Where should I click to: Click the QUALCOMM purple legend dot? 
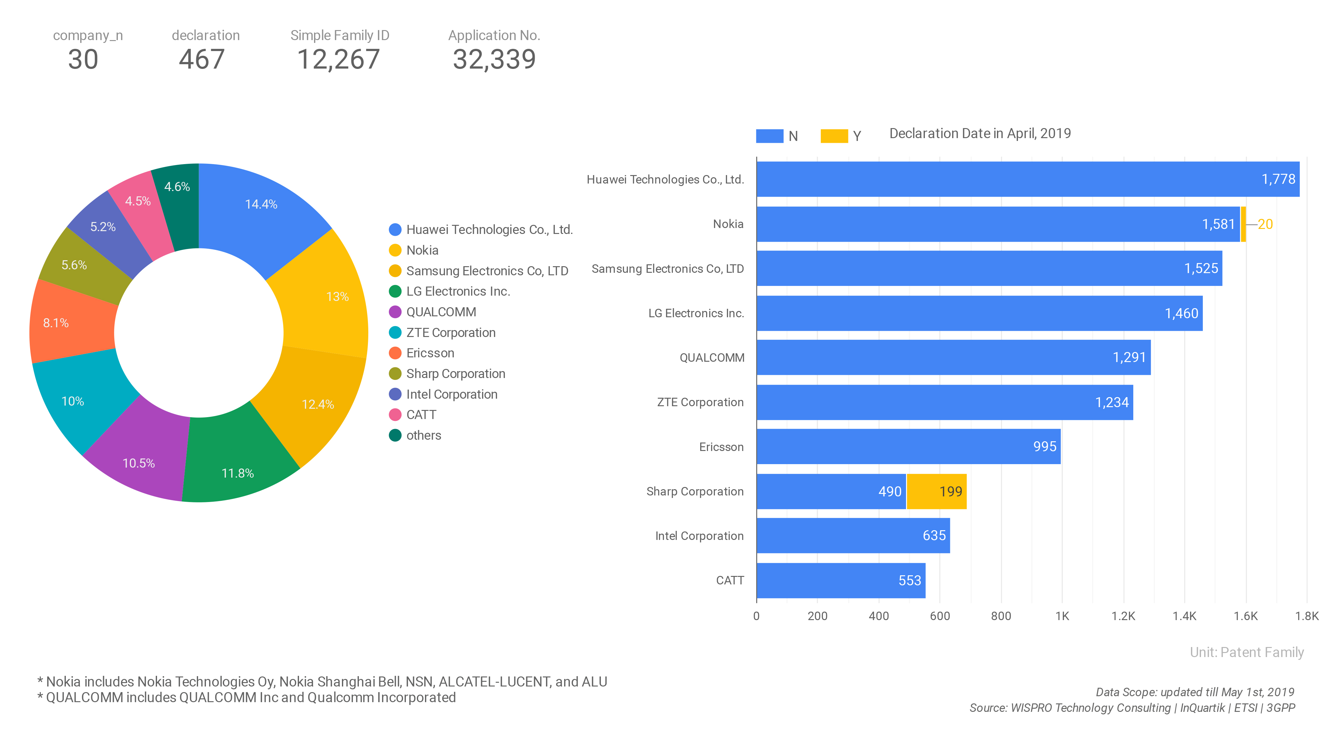[x=395, y=312]
